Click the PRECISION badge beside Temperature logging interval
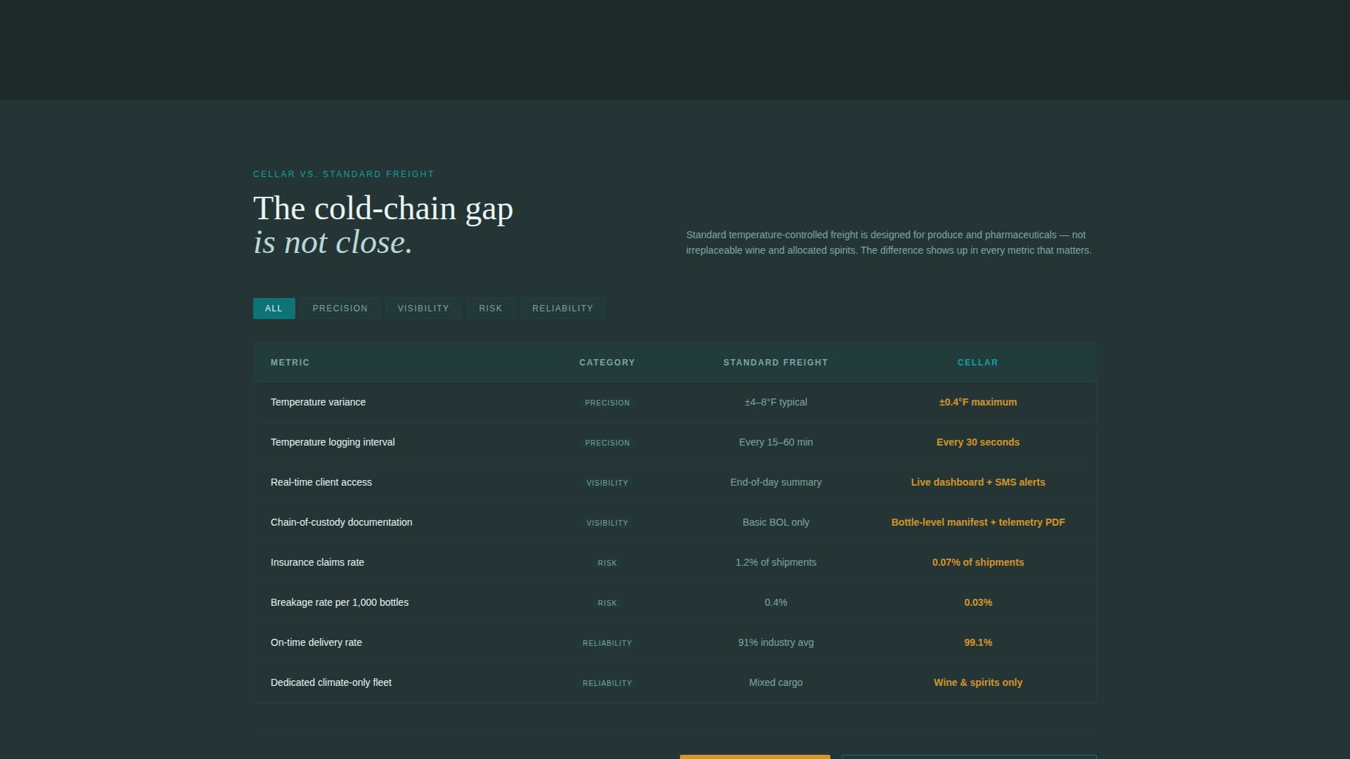The height and width of the screenshot is (759, 1350). tap(607, 443)
